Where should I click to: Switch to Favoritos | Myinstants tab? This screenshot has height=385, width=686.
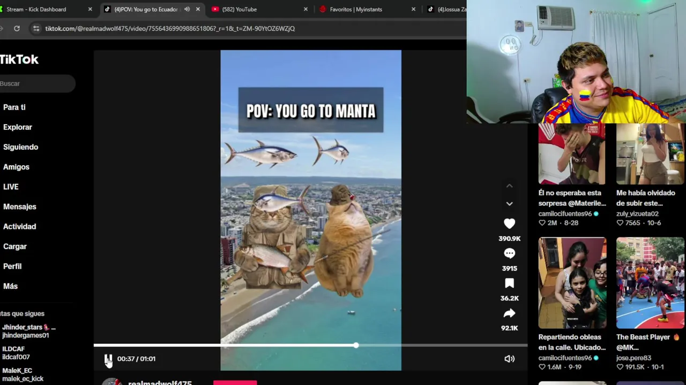(x=356, y=9)
